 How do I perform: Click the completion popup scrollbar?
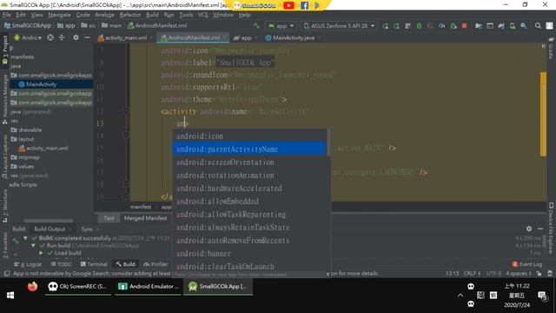(328, 143)
